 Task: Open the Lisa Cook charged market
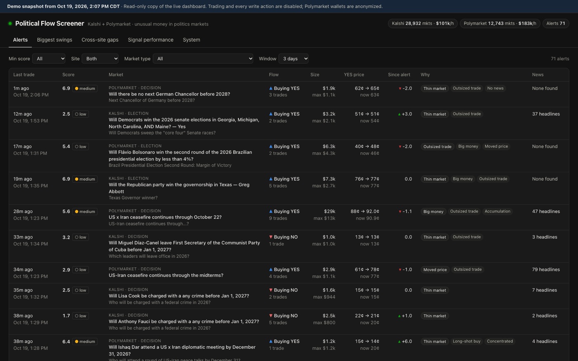click(x=179, y=296)
